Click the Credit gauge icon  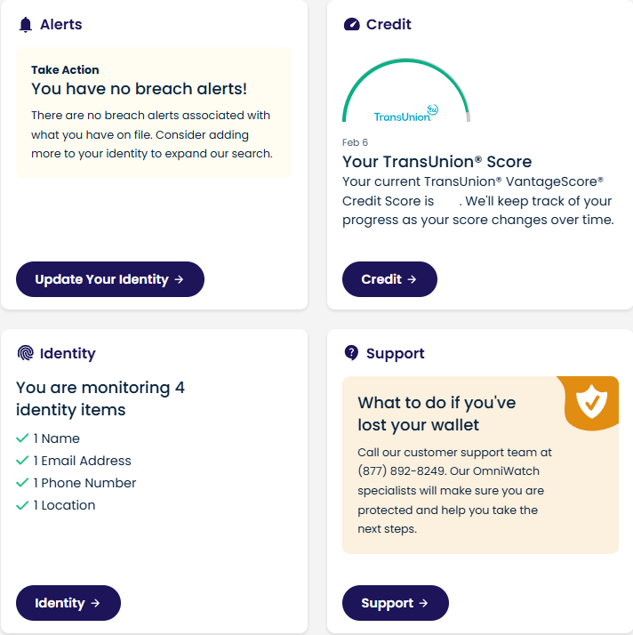[352, 24]
